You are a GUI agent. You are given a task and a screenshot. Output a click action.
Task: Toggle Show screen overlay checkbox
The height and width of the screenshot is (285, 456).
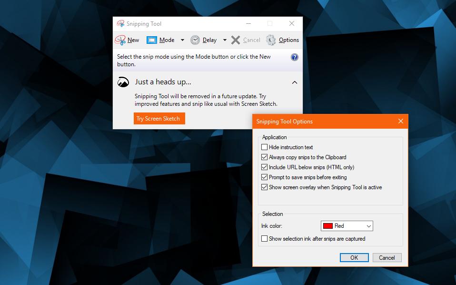tap(264, 187)
